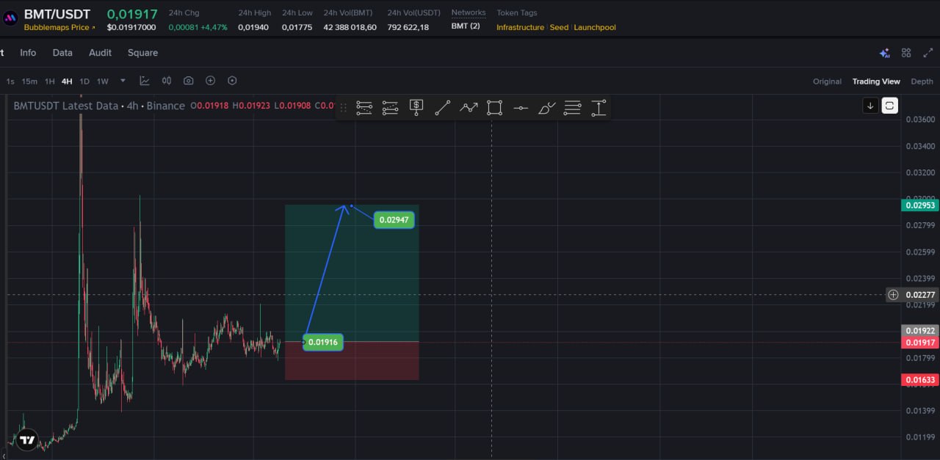Click the 24h Vol(USDT) value 792 622,18
This screenshot has width=940, height=460.
(408, 27)
